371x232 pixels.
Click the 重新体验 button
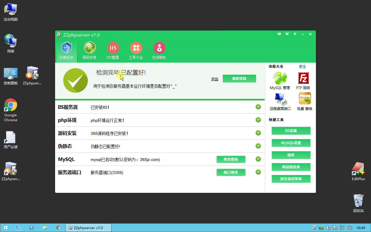[x=239, y=79]
